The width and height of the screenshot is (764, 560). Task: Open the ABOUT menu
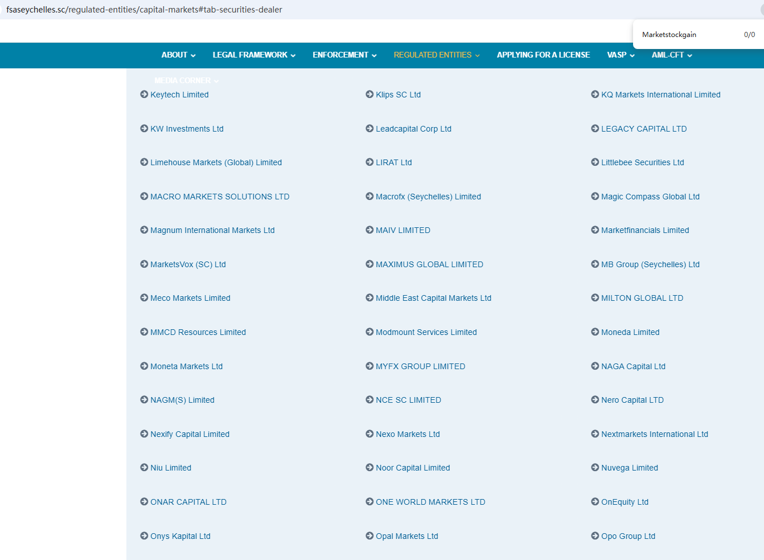(174, 55)
